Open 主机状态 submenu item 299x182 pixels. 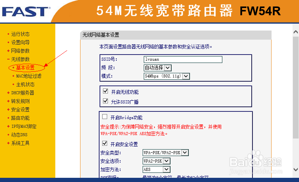(25, 84)
